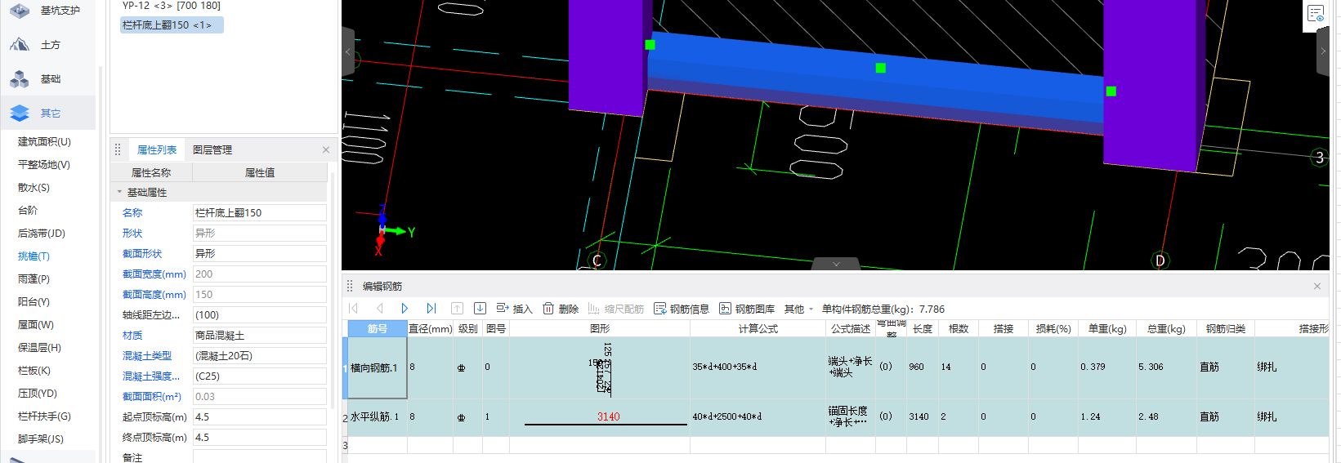
Task: Close the 编辑钢筋 panel
Action: point(1317,286)
